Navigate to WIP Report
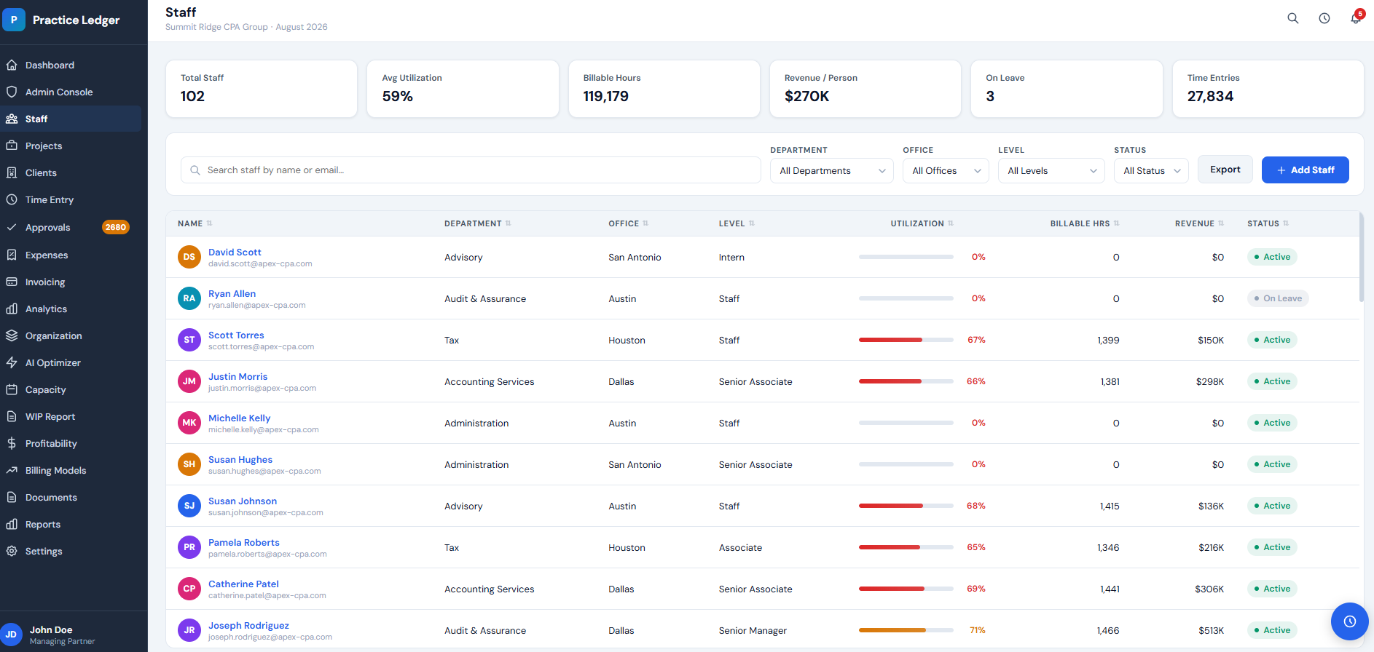Viewport: 1374px width, 652px height. tap(71, 416)
